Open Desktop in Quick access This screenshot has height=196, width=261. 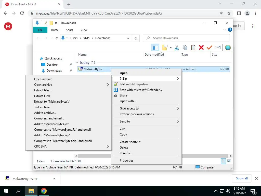tap(52, 65)
